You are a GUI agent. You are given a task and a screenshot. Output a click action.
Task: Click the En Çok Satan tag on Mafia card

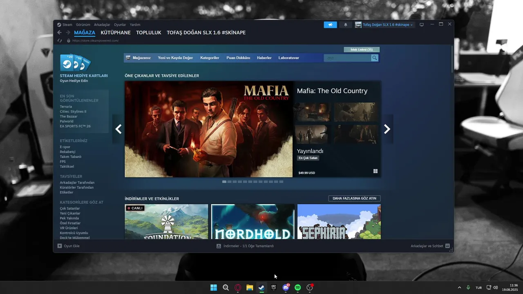point(308,158)
